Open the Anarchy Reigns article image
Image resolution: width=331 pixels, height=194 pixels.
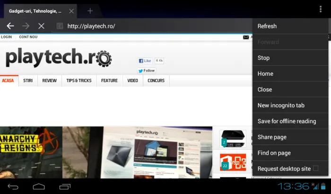point(31,152)
